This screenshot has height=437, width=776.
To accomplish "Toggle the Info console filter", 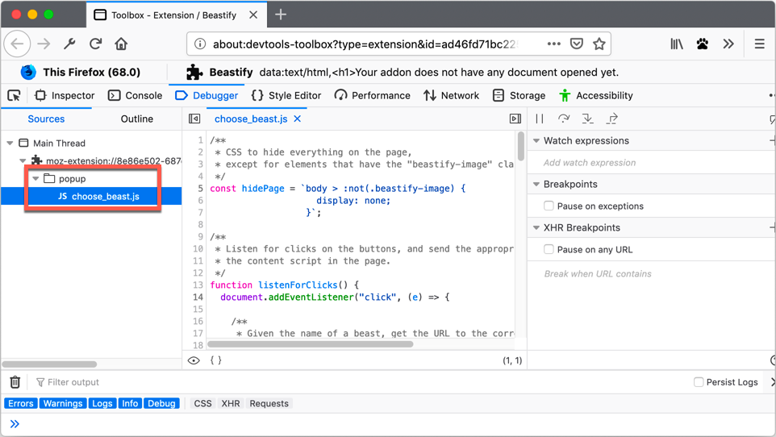I will coord(130,403).
